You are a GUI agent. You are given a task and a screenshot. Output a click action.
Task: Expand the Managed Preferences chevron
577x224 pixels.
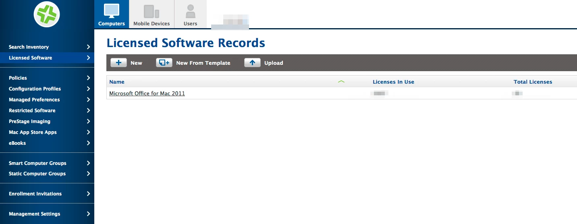pos(88,100)
